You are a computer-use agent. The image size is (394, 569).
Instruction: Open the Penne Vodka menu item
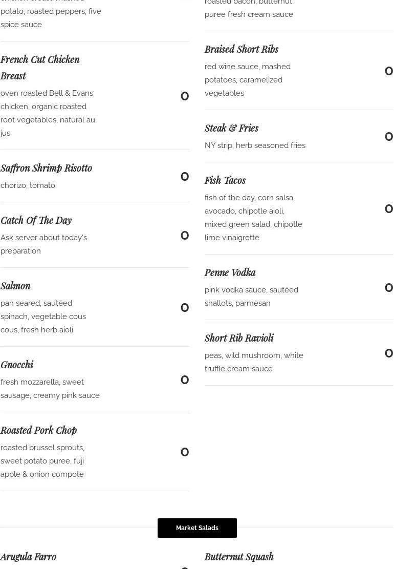(x=230, y=272)
